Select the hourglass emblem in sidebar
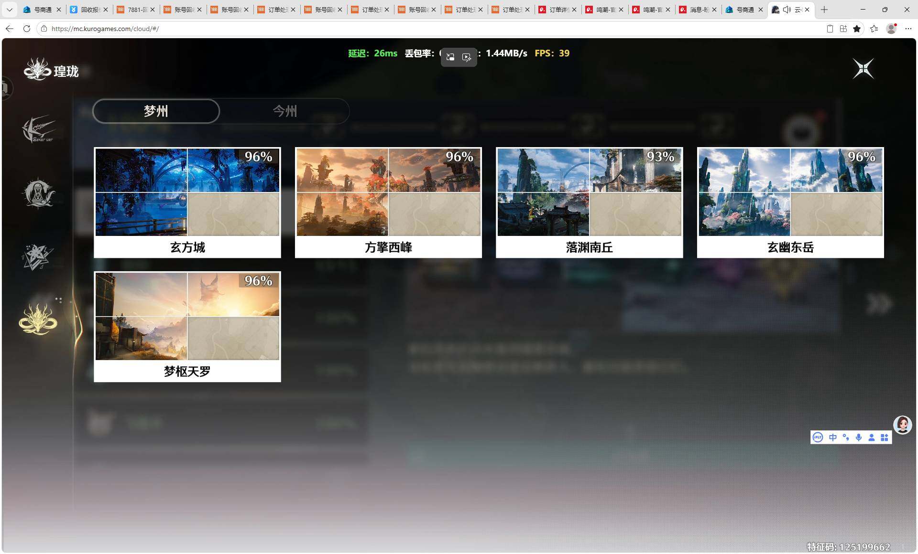Screen dimensions: 918x554 tap(39, 193)
